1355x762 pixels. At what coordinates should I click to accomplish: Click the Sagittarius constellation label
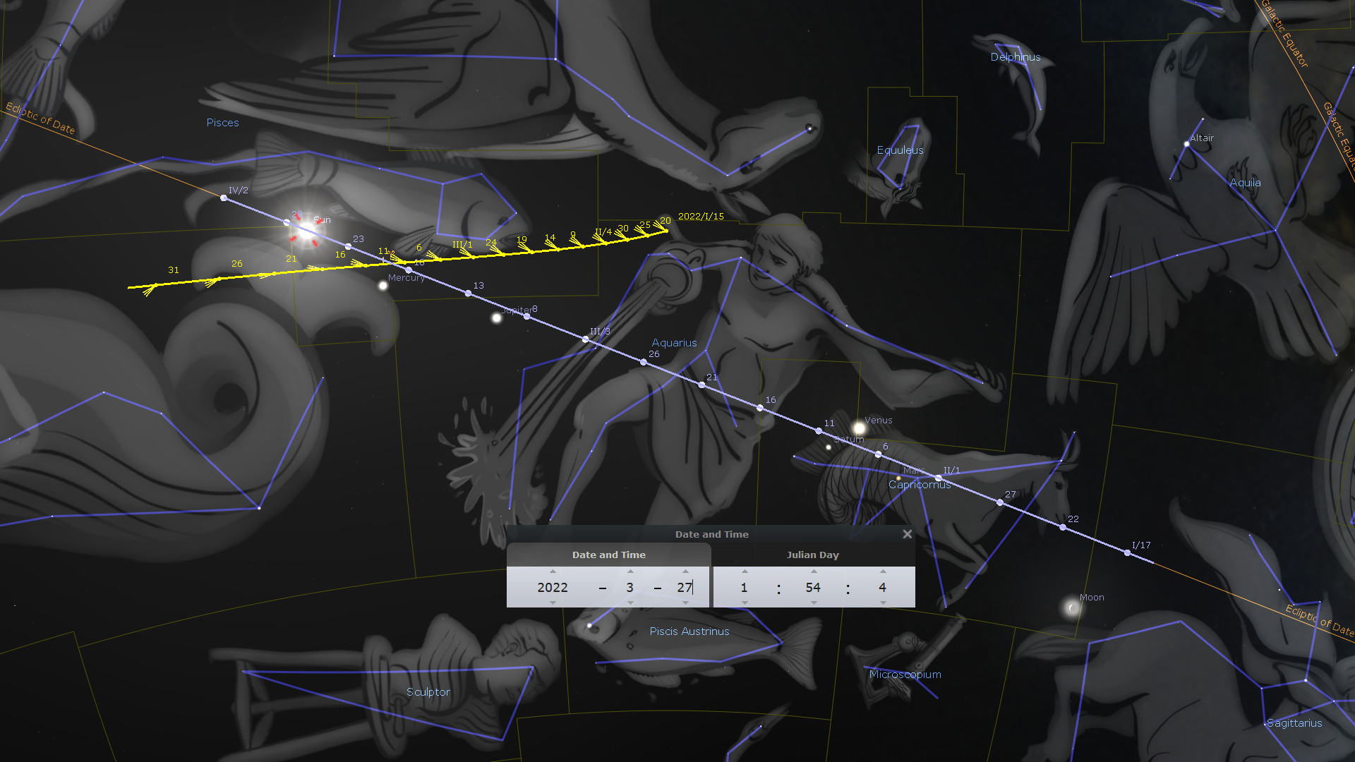1294,723
